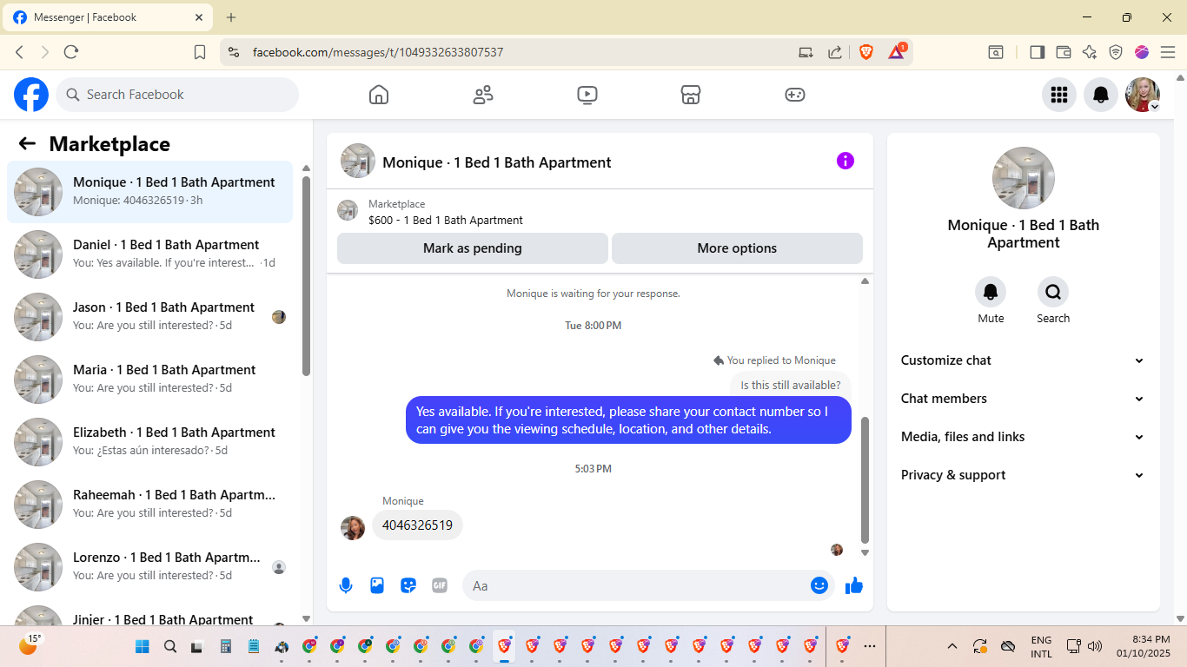Send a voice clip with the microphone icon
The height and width of the screenshot is (667, 1187).
346,585
